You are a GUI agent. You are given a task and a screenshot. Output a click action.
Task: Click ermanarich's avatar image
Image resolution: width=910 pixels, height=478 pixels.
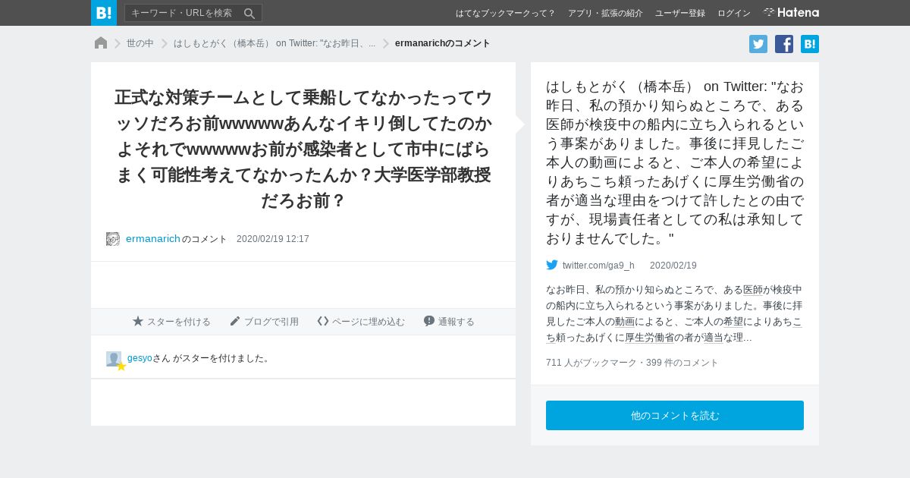[113, 239]
